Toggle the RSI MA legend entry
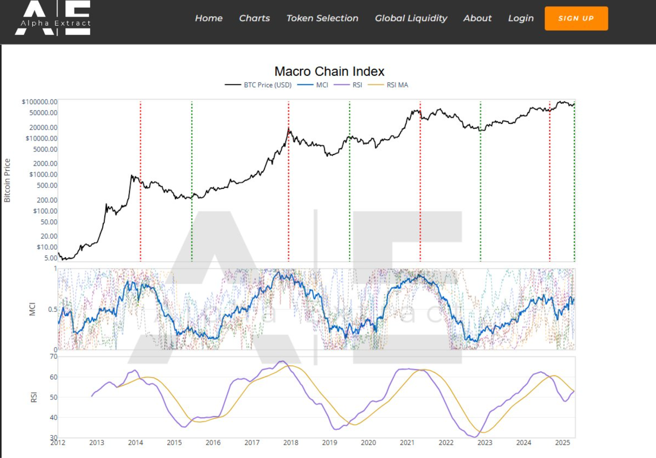Viewport: 656px width, 458px height. (388, 85)
